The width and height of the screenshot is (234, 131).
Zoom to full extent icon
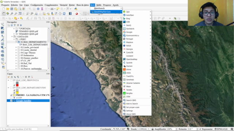point(20,14)
